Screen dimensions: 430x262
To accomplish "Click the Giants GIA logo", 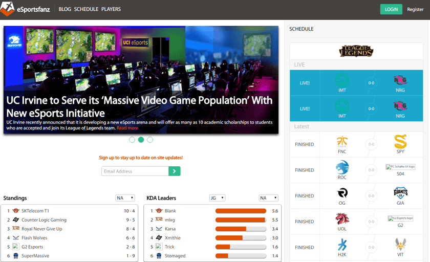I will [400, 193].
